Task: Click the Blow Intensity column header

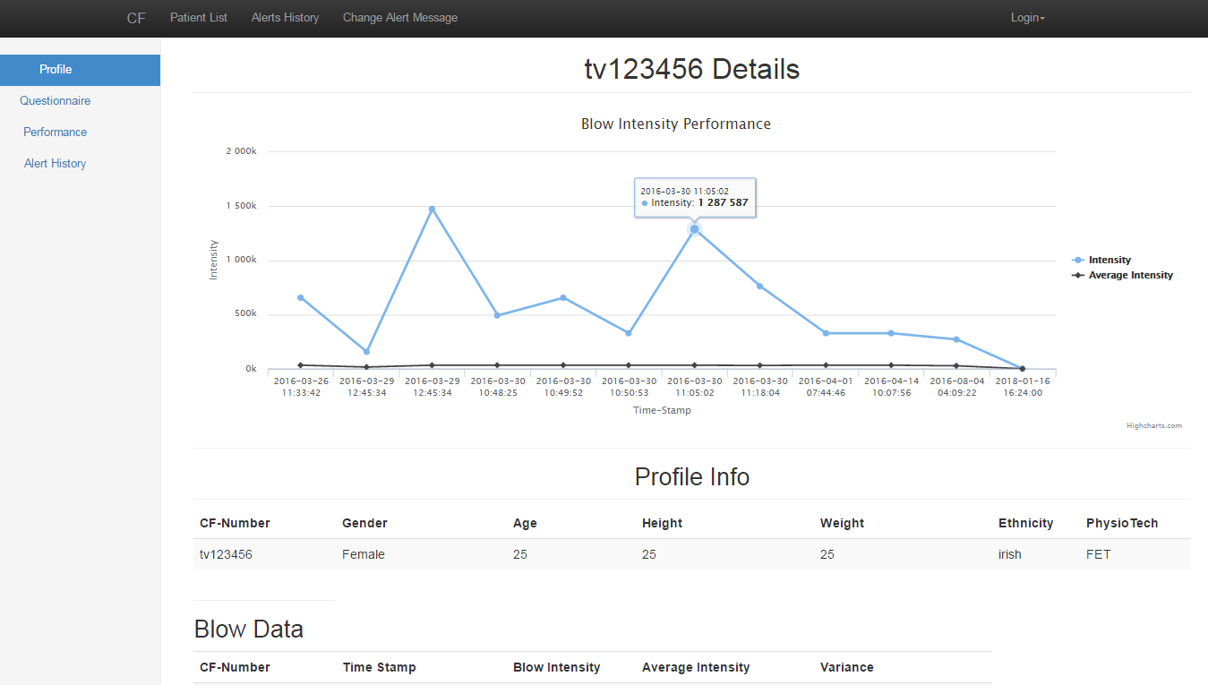Action: (x=557, y=667)
